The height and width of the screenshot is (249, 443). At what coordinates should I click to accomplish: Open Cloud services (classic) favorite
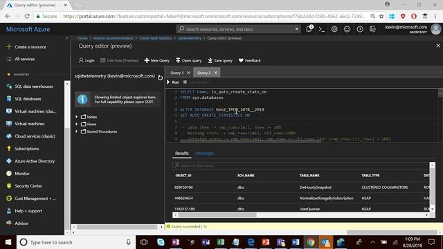pos(30,136)
